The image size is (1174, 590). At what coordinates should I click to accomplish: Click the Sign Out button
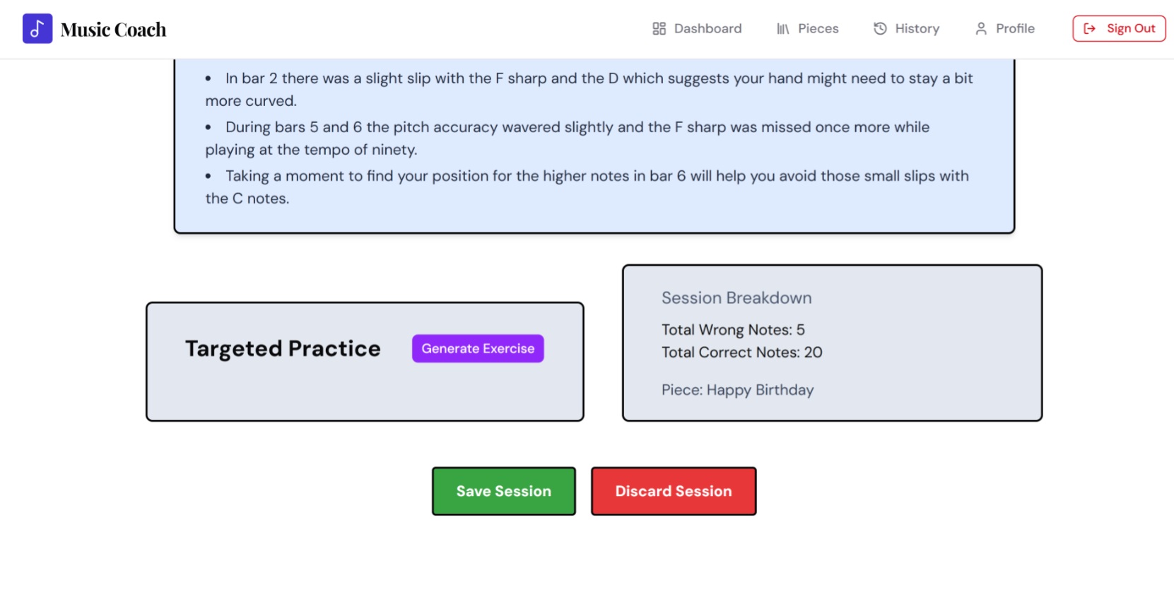coord(1119,29)
